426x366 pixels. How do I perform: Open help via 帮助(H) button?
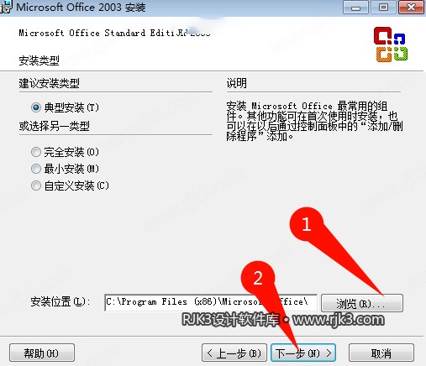(42, 353)
